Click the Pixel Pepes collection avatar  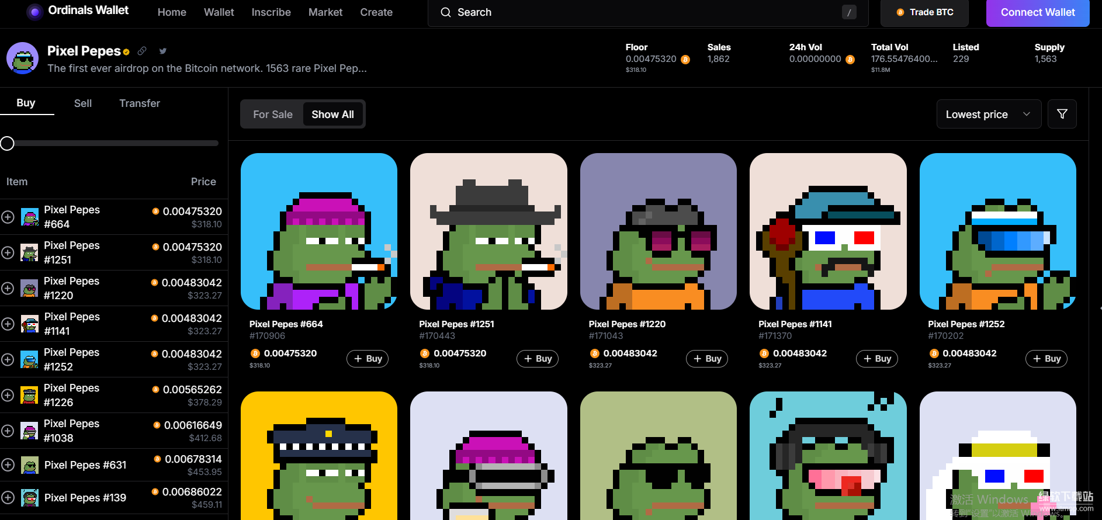tap(23, 58)
